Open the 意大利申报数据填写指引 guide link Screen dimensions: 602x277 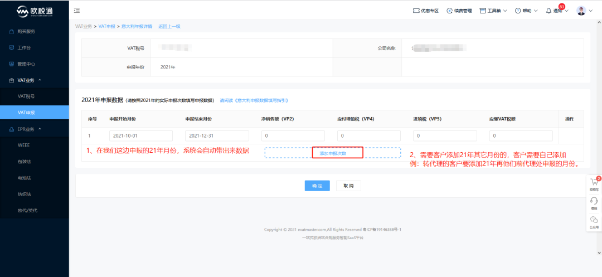(x=254, y=100)
